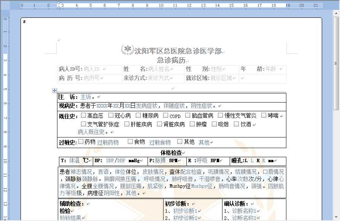The image size is (340, 221).
Task: Check the 冠心病 checkbox
Action: point(111,115)
